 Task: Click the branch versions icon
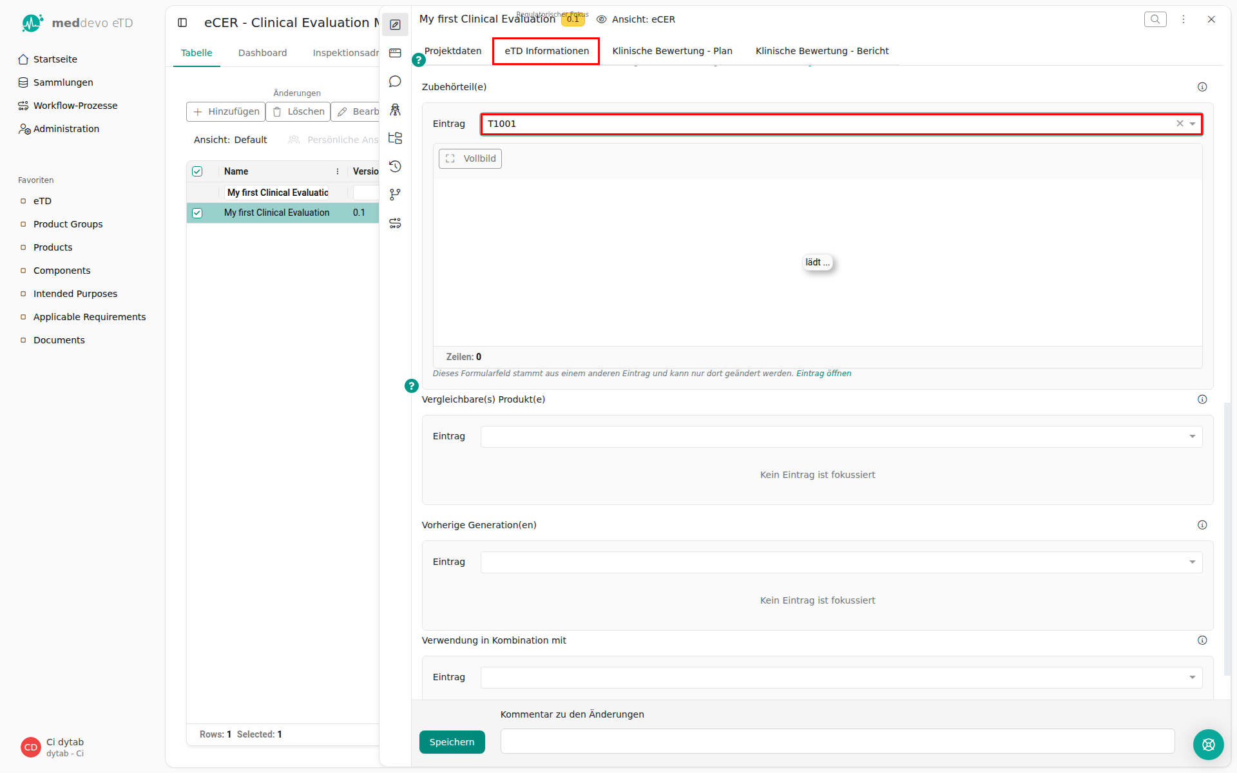[395, 195]
